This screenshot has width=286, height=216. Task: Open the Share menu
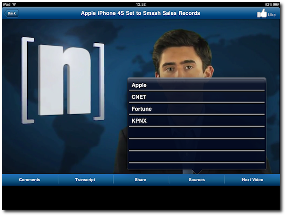pos(141,179)
